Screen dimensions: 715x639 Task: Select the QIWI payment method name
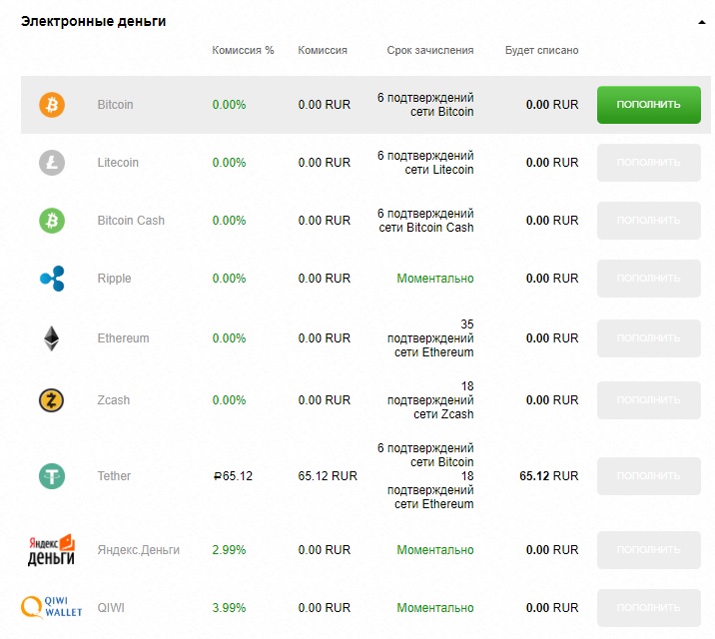[x=111, y=608]
